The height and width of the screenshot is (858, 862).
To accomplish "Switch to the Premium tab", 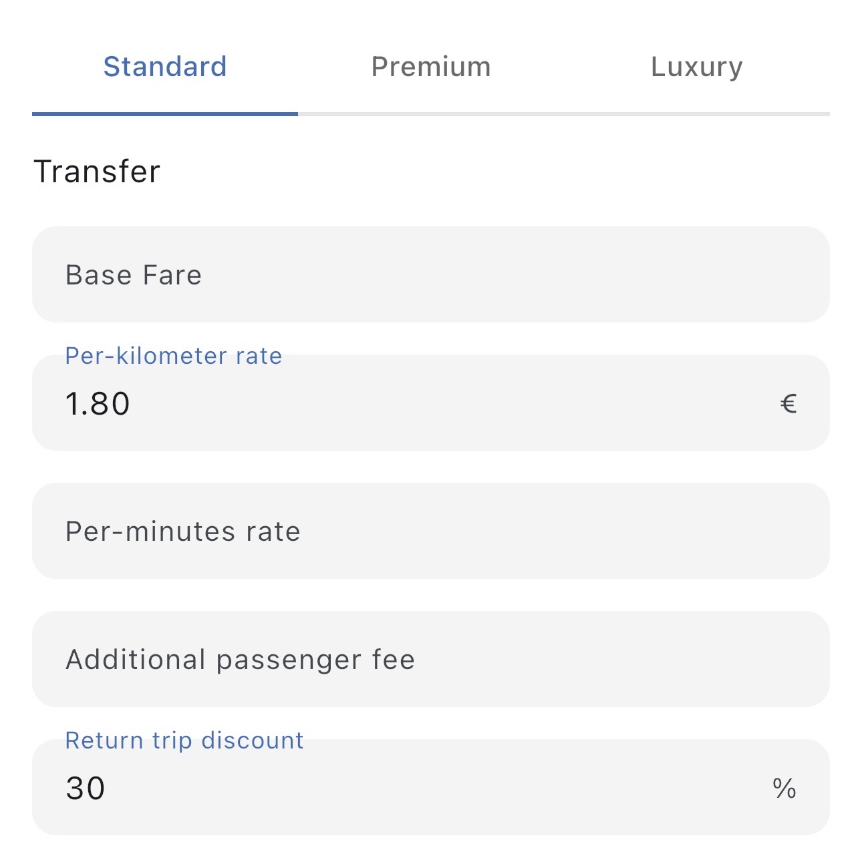I will [430, 66].
